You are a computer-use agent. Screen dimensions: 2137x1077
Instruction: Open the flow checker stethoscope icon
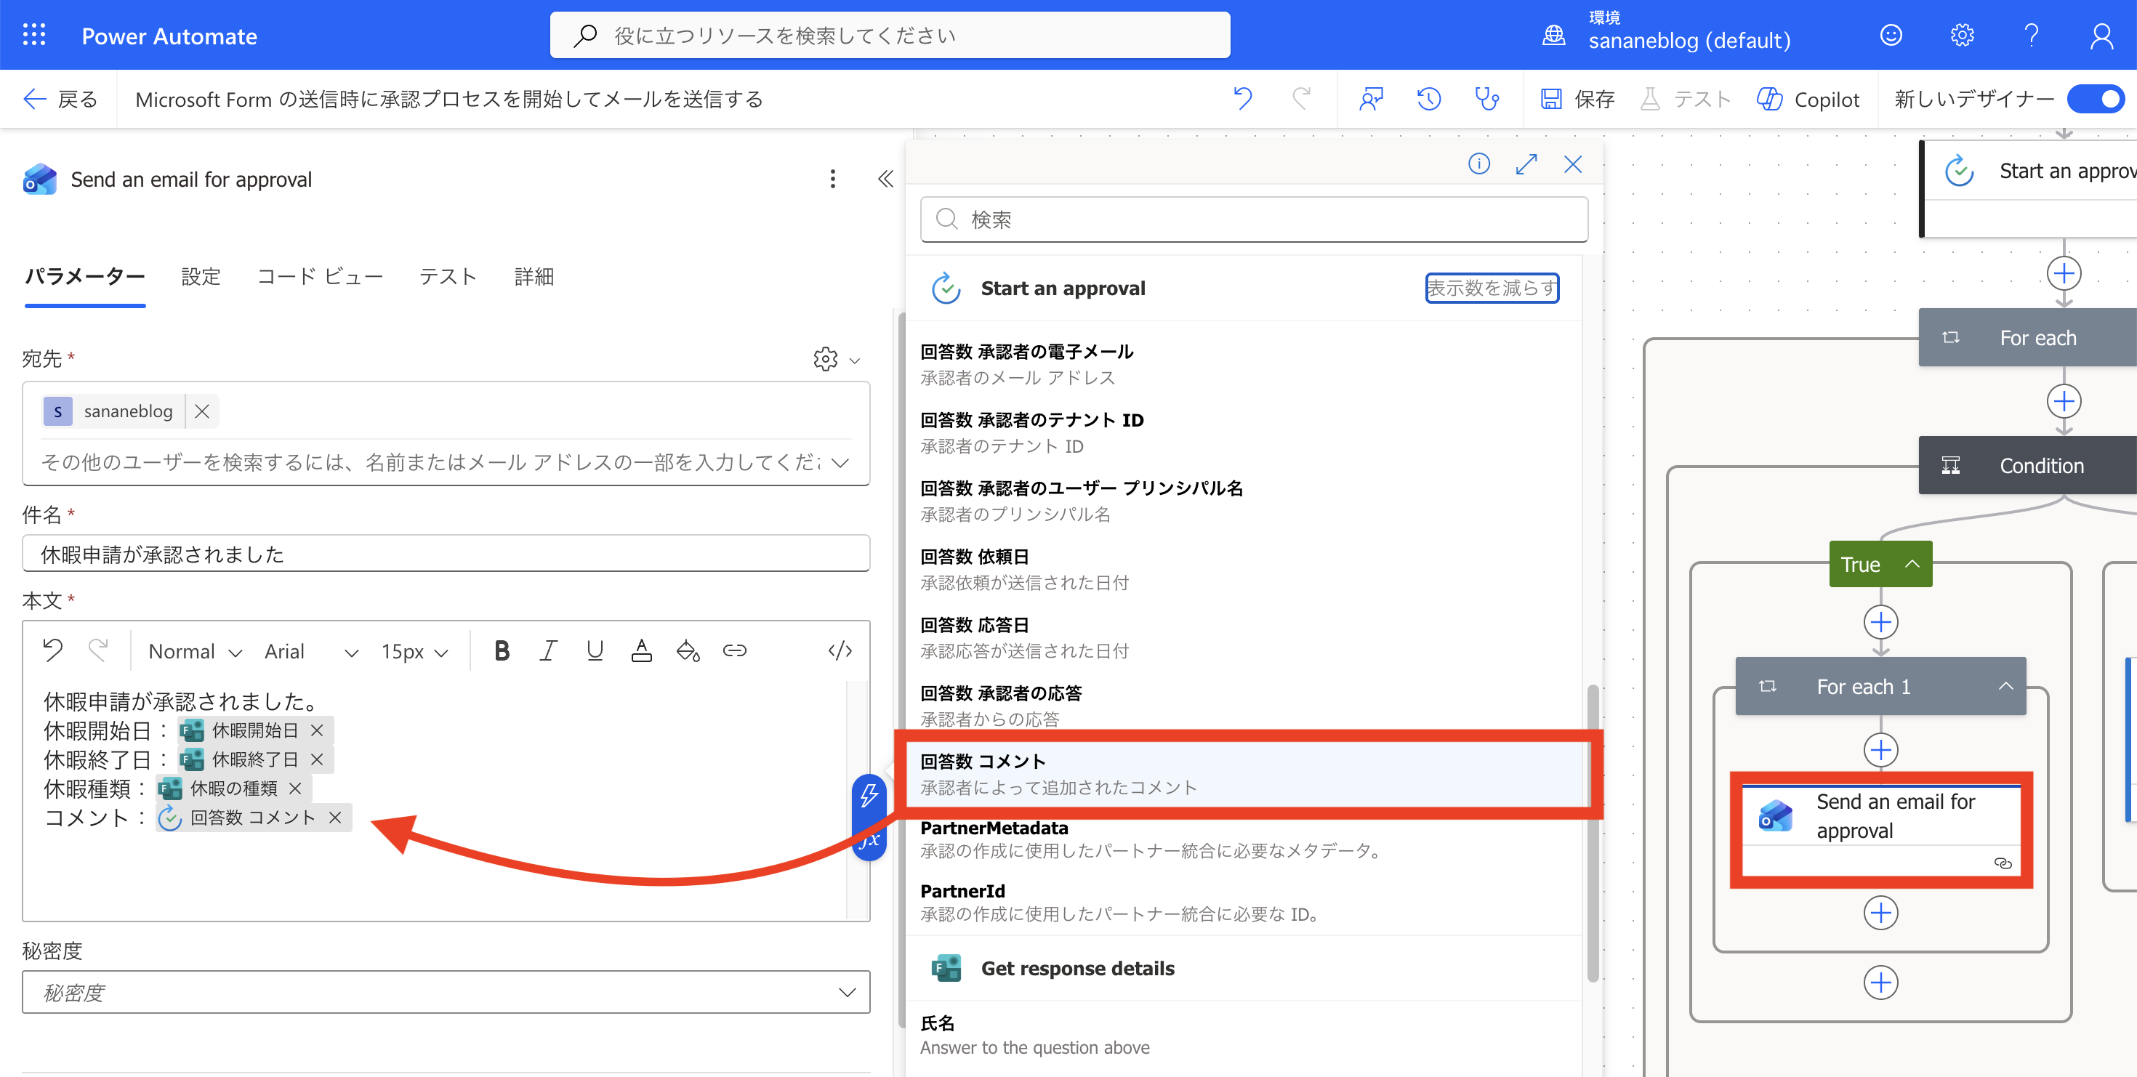[x=1486, y=100]
